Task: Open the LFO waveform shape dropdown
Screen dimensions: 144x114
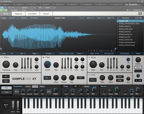Action: click(93, 80)
